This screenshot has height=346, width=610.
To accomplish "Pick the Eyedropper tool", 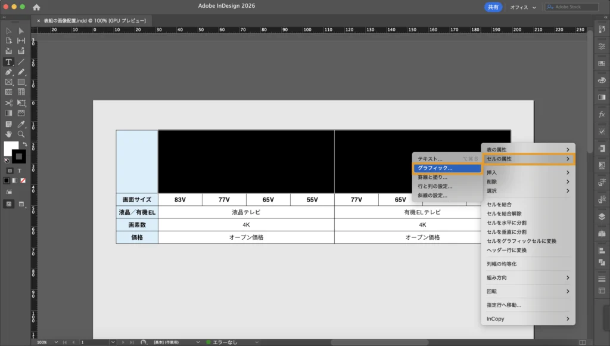I will click(x=21, y=123).
